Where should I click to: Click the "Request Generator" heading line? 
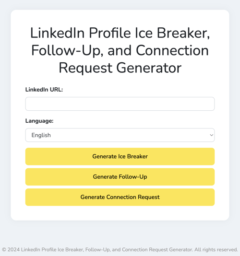[x=120, y=68]
